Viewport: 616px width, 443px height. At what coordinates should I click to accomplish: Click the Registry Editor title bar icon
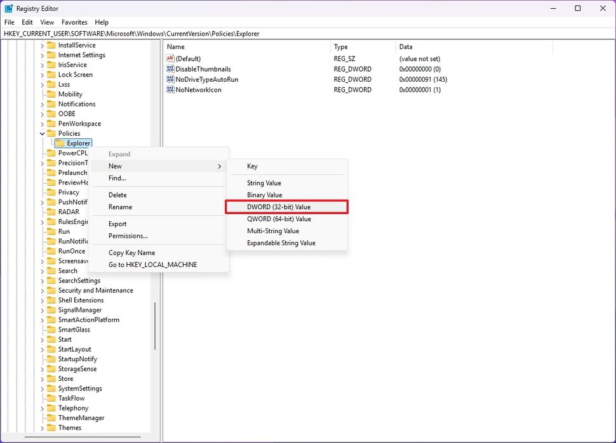coord(8,8)
